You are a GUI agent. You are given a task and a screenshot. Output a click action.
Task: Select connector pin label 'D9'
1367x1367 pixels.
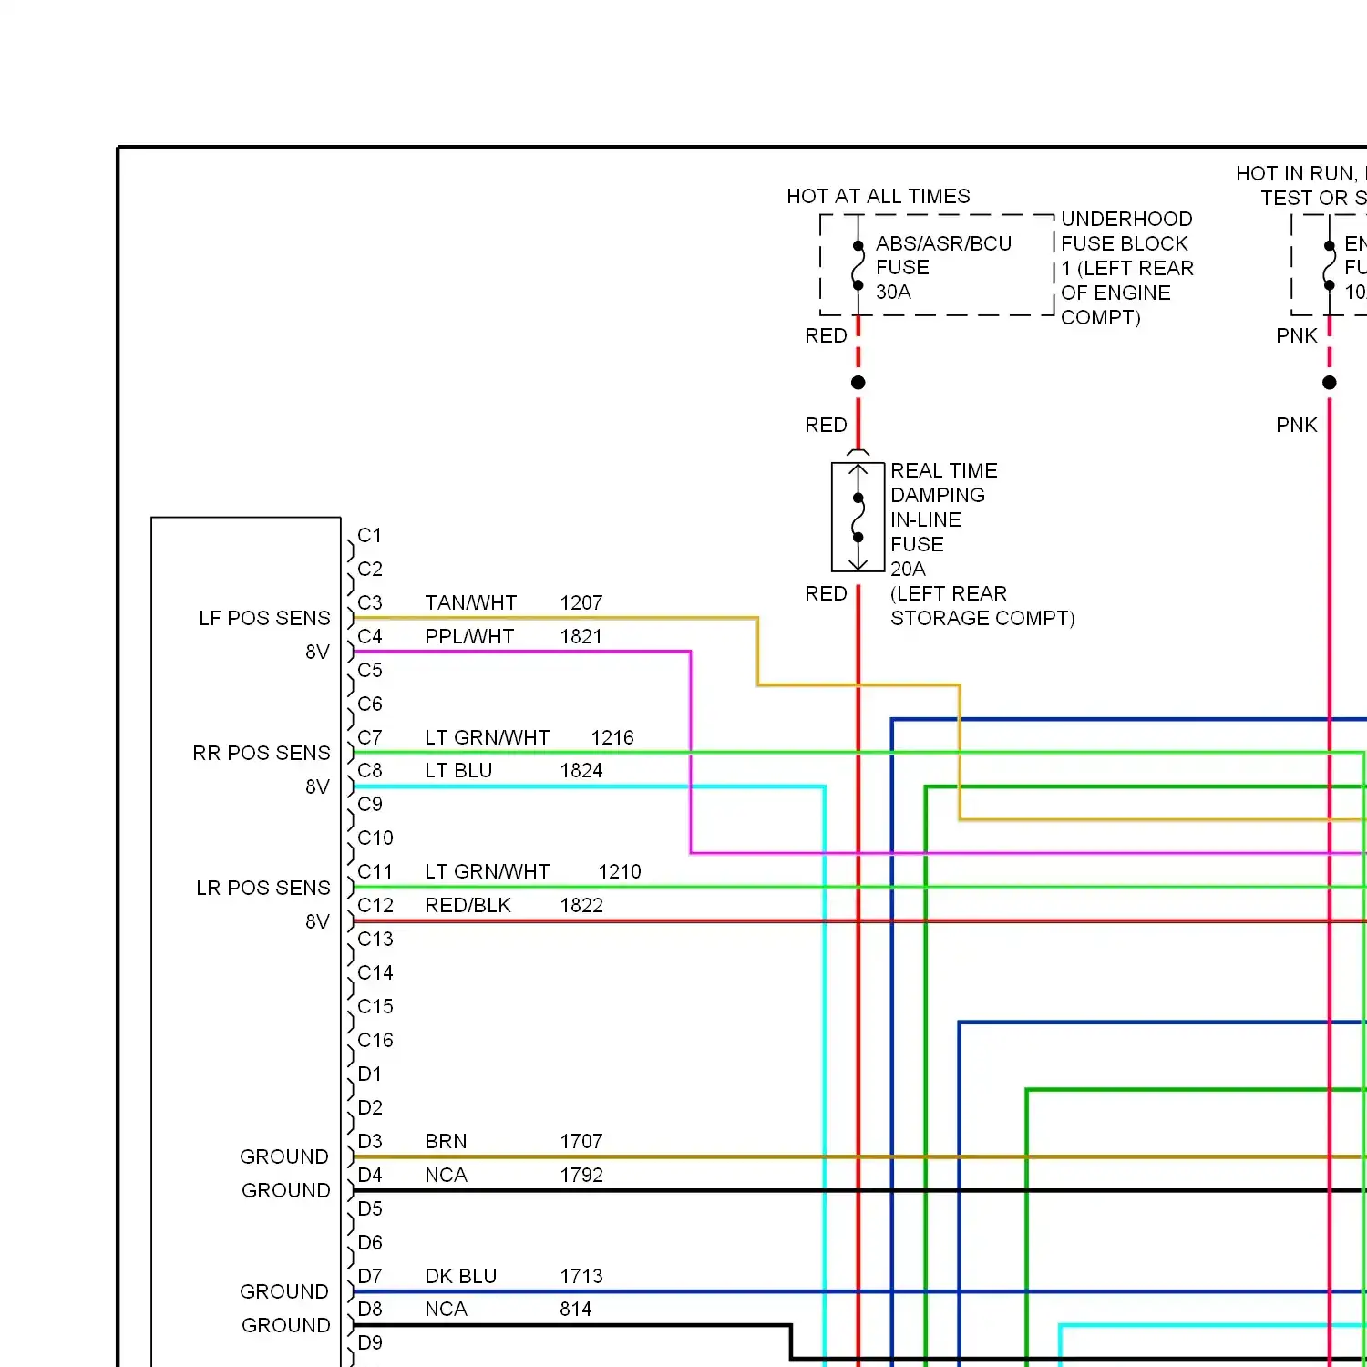pos(370,1343)
